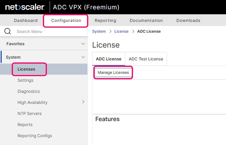Click the Manage Licenses button

[113, 72]
